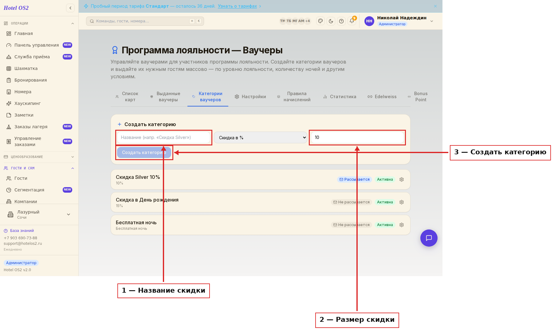Open Заметки in the sidebar

pyautogui.click(x=39, y=115)
